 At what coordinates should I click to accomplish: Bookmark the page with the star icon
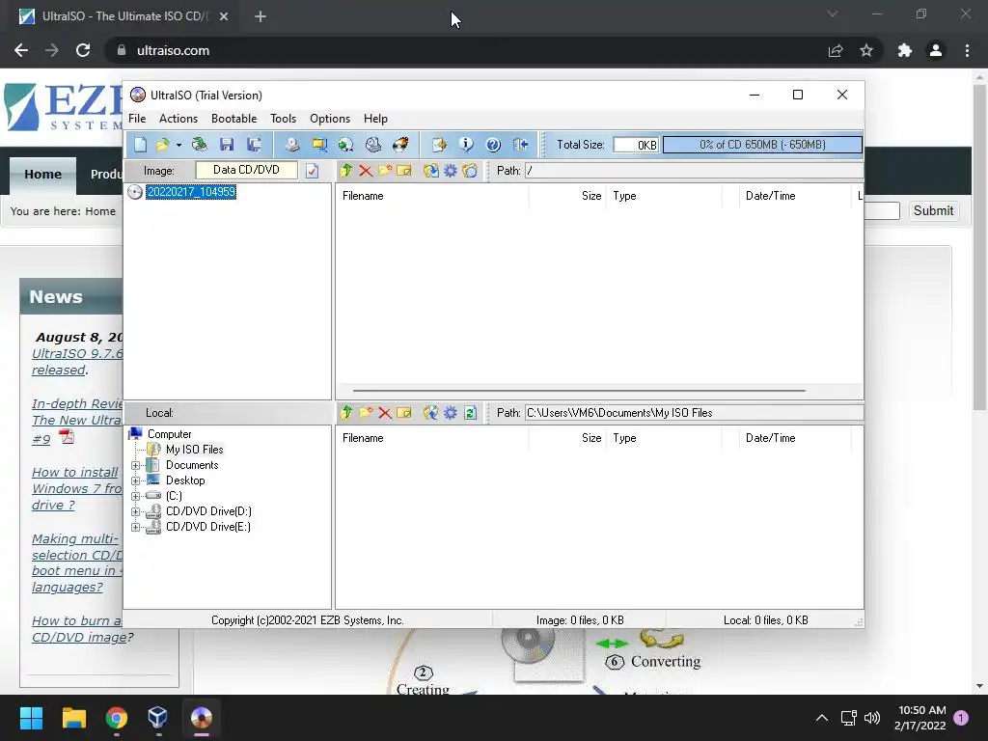pos(866,50)
